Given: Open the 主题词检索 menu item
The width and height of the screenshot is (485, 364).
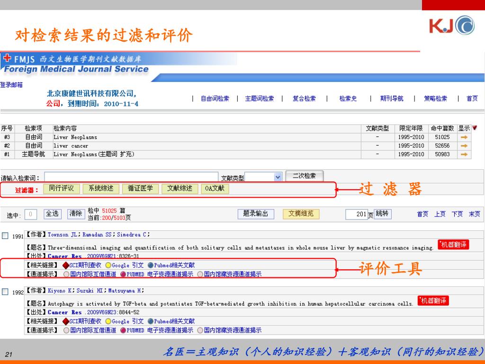Looking at the screenshot, I should coord(259,99).
